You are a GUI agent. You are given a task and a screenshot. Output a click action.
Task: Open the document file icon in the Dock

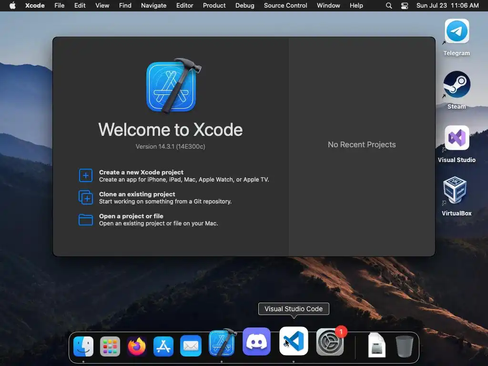(376, 345)
